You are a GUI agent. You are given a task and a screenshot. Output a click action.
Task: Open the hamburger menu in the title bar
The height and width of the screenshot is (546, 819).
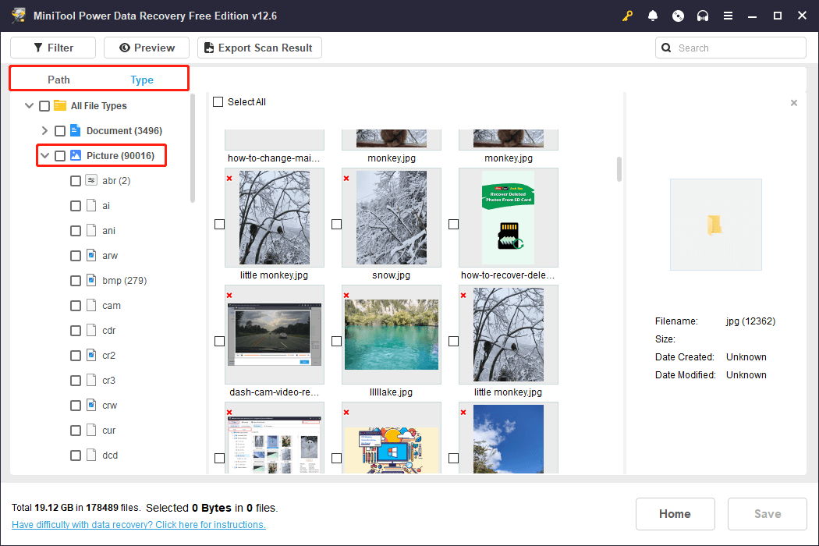point(728,16)
